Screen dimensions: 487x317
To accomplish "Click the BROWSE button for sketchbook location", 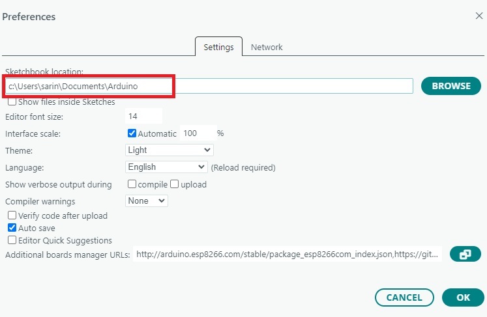I will coord(450,86).
